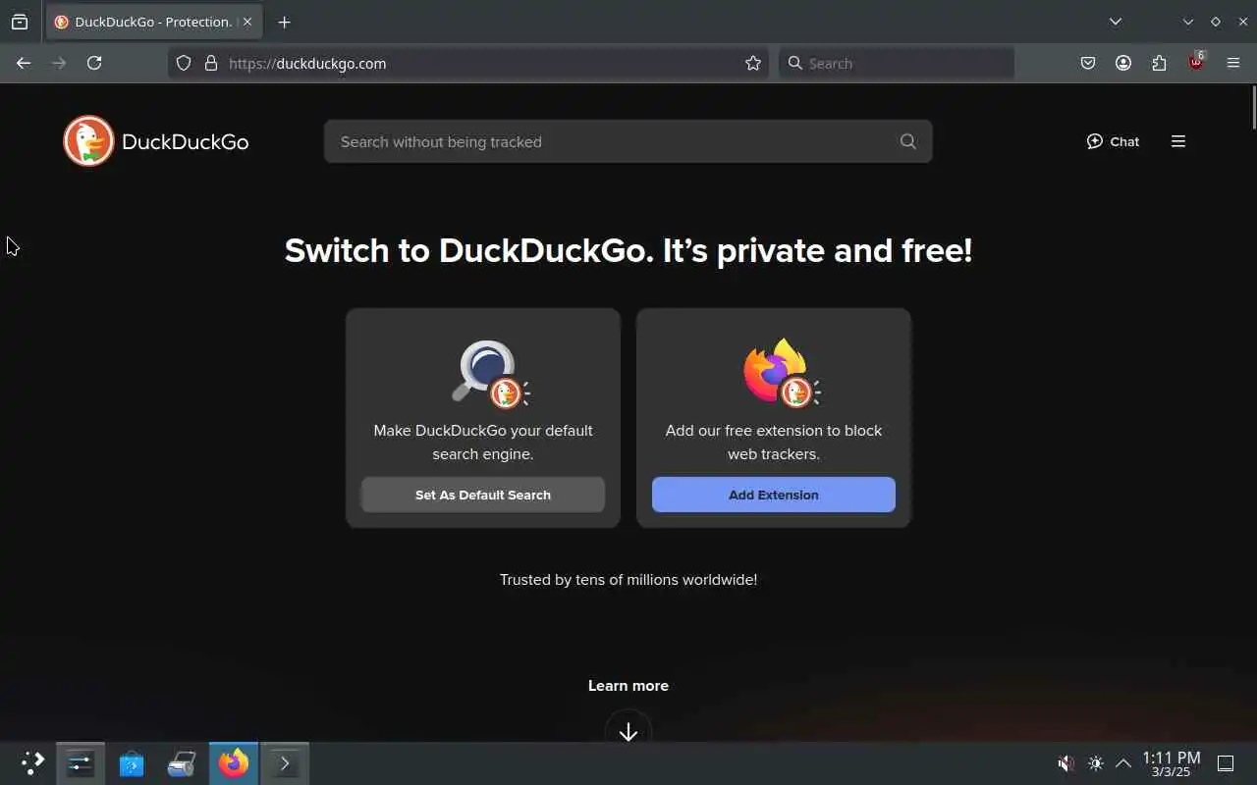Expand hidden system tray icons
This screenshot has height=785, width=1257.
point(1123,763)
